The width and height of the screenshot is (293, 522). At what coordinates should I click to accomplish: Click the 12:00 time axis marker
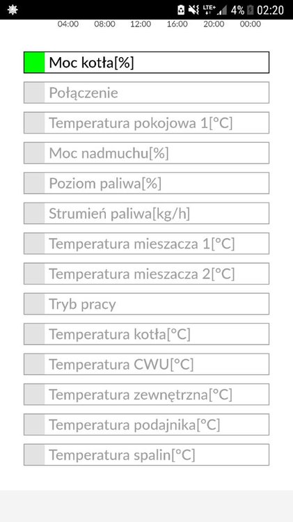pos(141,24)
